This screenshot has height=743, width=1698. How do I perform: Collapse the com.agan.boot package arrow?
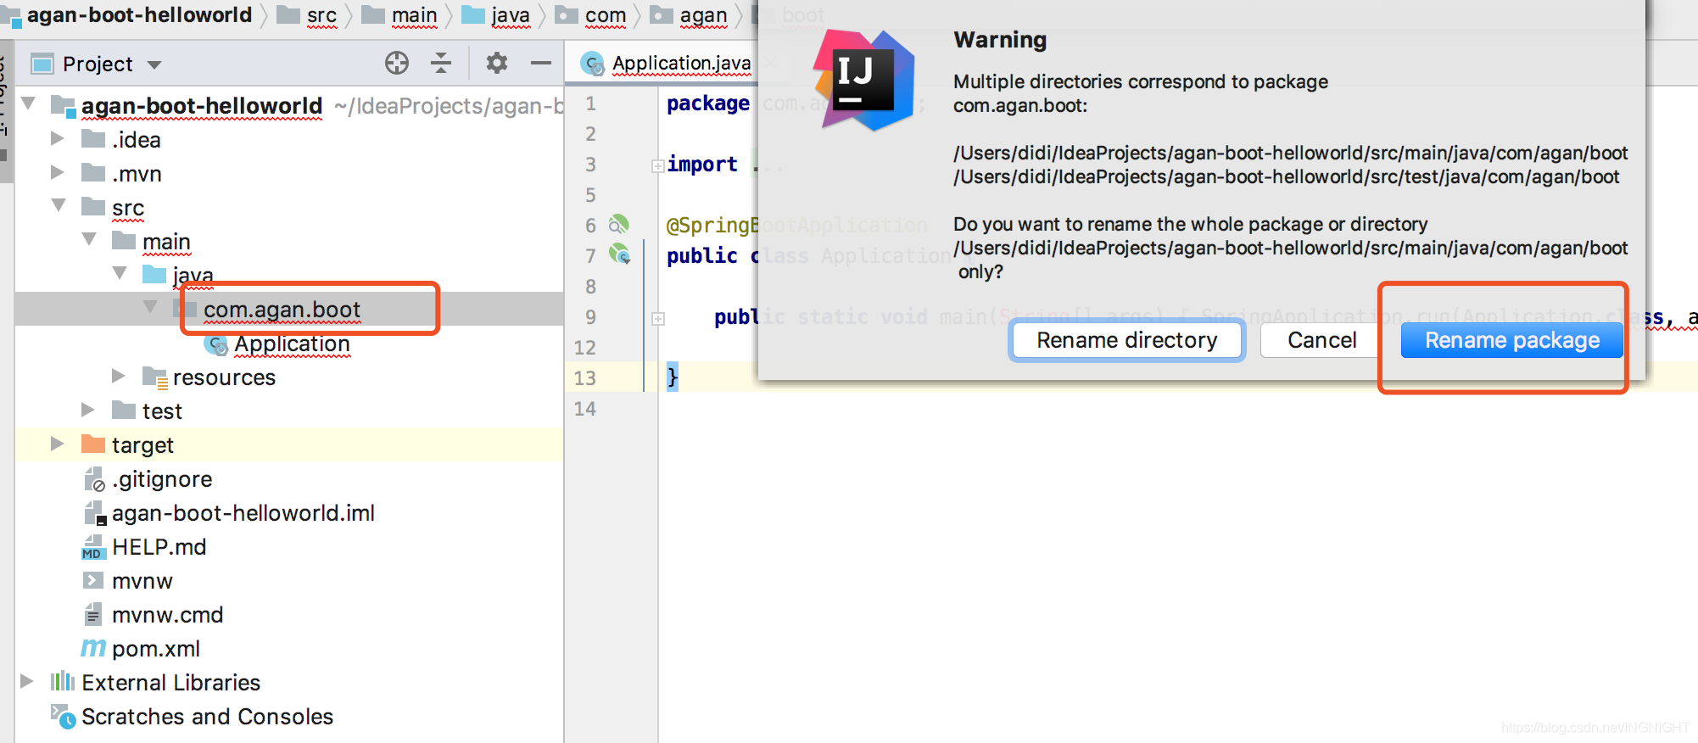[150, 307]
